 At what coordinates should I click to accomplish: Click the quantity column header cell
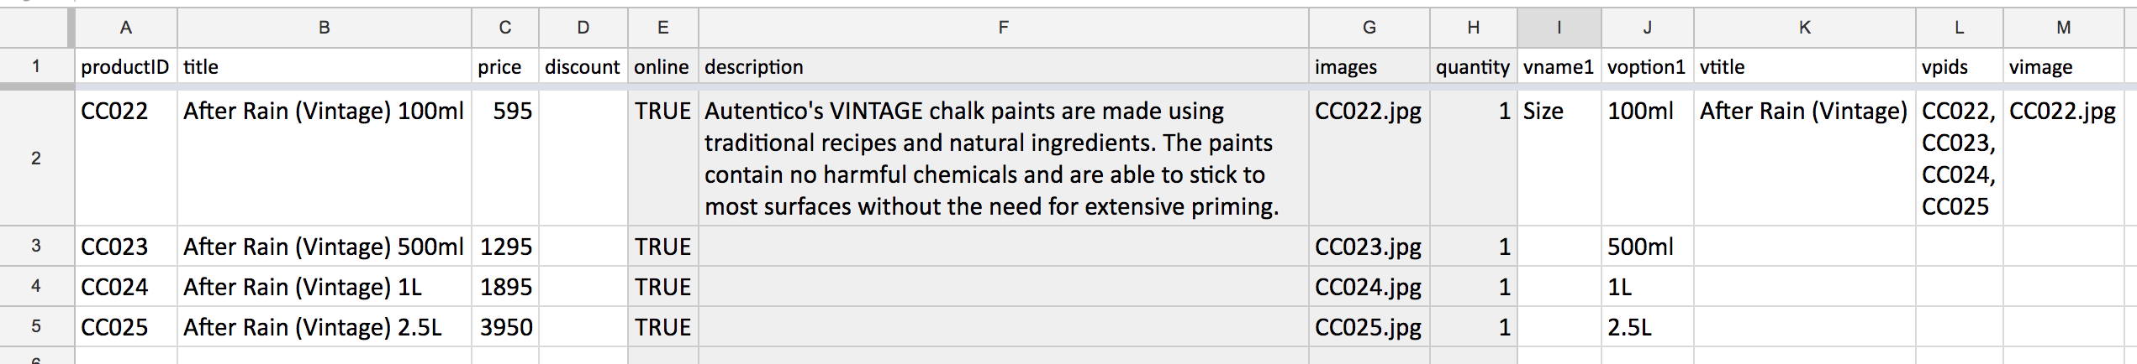(x=1473, y=67)
